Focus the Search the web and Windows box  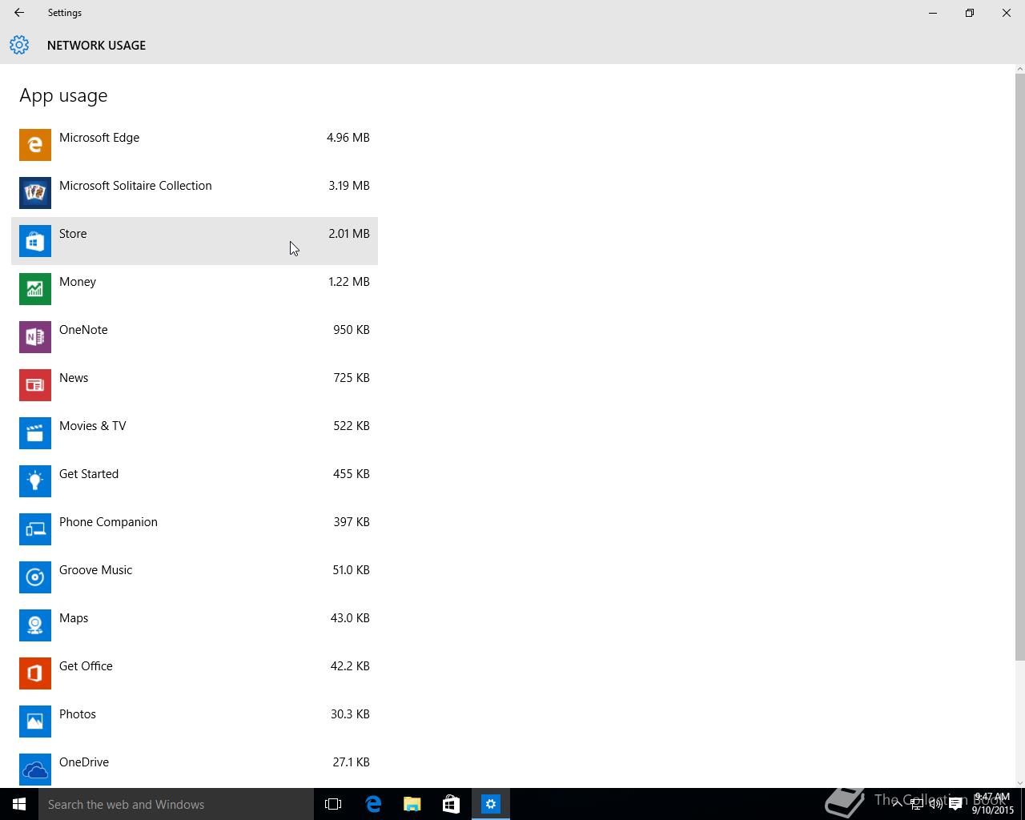176,804
